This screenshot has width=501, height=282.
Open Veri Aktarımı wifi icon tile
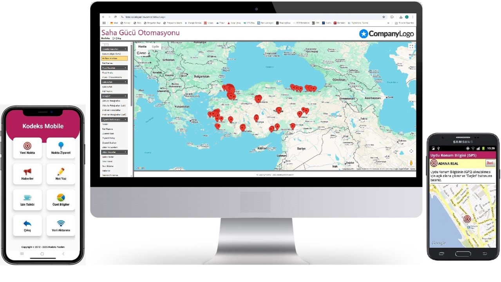(x=61, y=224)
